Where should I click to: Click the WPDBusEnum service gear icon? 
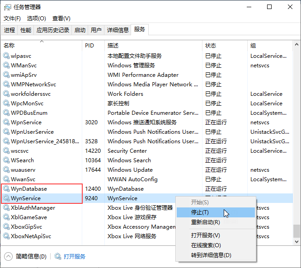tap(6, 113)
